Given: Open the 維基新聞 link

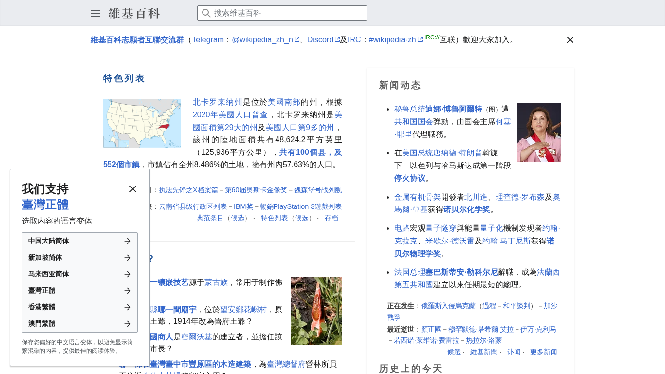Looking at the screenshot, I should [x=484, y=352].
